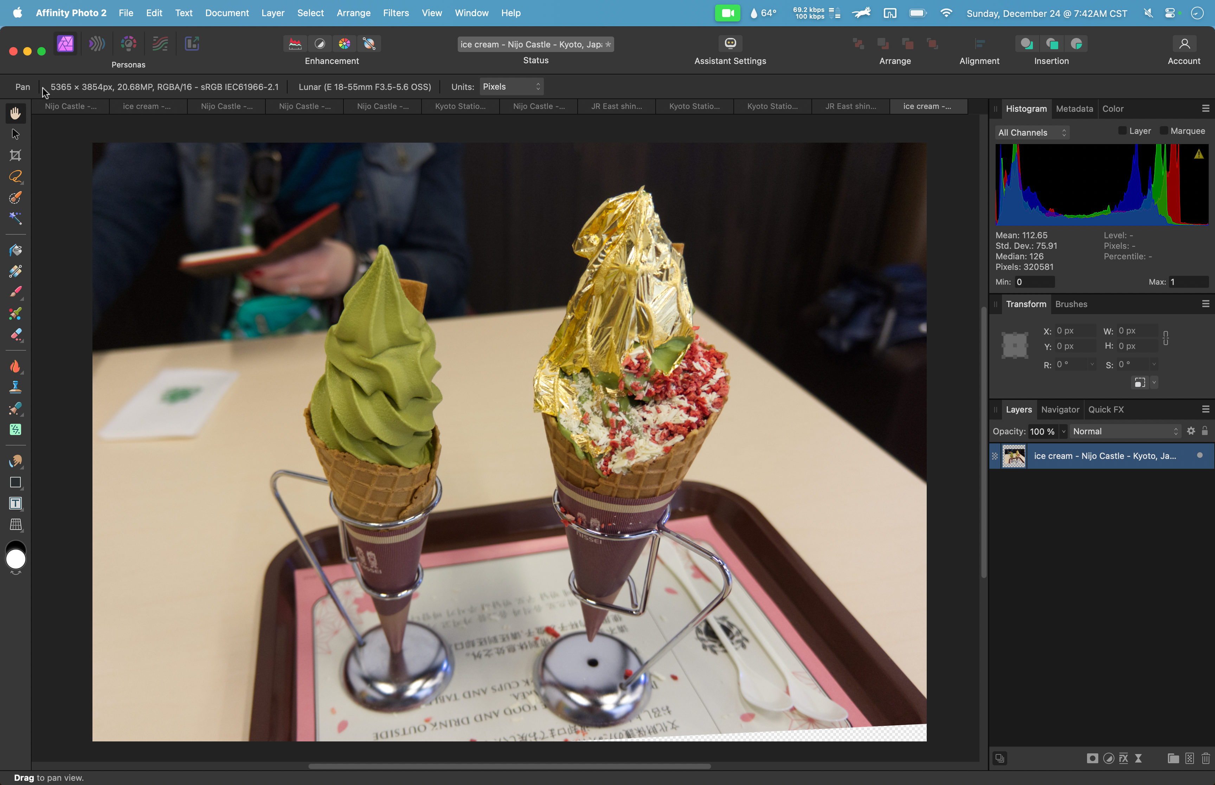Switch to Tone Mapping Persona
The image size is (1215, 785).
tap(160, 43)
